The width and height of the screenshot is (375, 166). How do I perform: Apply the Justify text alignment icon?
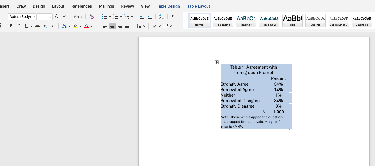[127, 26]
